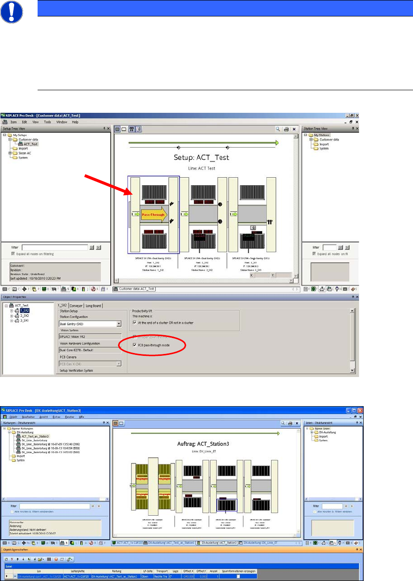Pin the Setup Tree View panel
The width and height of the screenshot is (413, 581).
[104, 128]
